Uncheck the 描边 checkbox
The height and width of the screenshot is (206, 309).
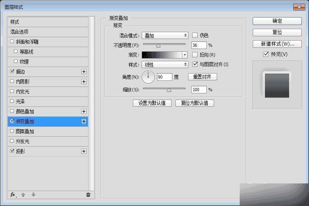(x=12, y=71)
